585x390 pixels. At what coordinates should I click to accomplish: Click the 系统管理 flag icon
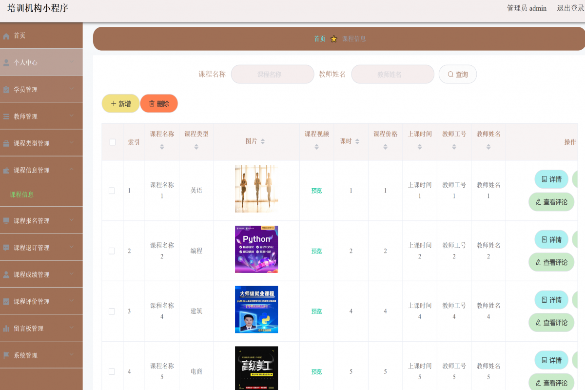point(6,355)
